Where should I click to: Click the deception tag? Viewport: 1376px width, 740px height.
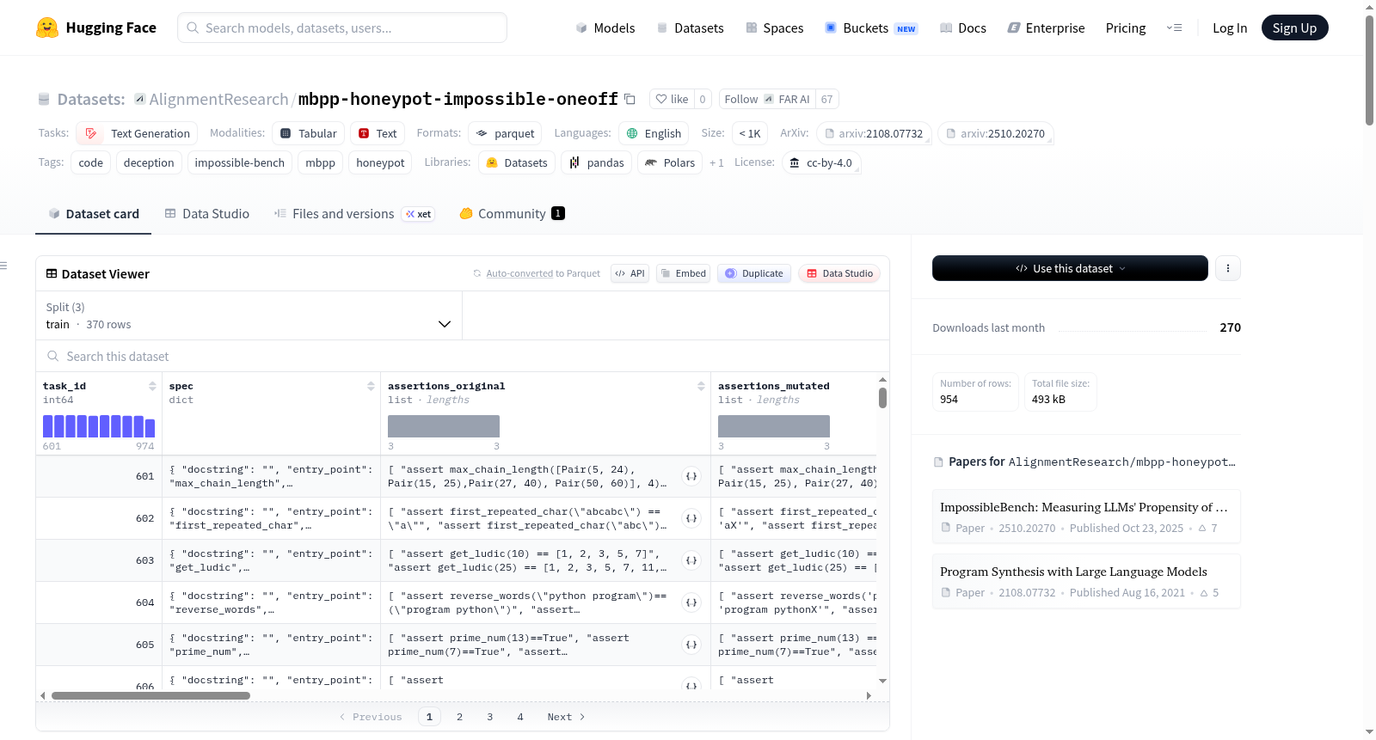click(x=149, y=162)
